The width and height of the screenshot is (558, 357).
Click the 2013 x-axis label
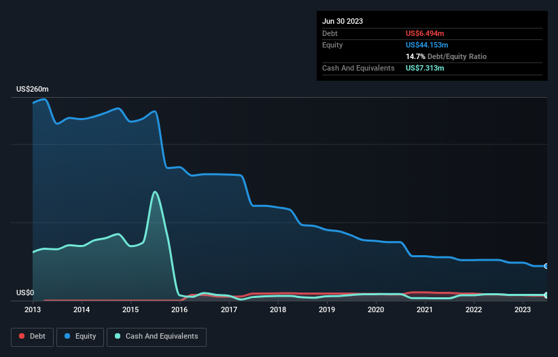pos(33,309)
